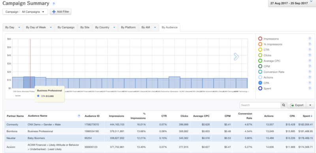The image size is (316, 153).
Task: Click help icon beside Audience Name column
Action: 79,116
